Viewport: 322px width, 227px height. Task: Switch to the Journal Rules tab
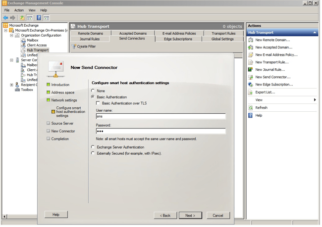coord(90,39)
